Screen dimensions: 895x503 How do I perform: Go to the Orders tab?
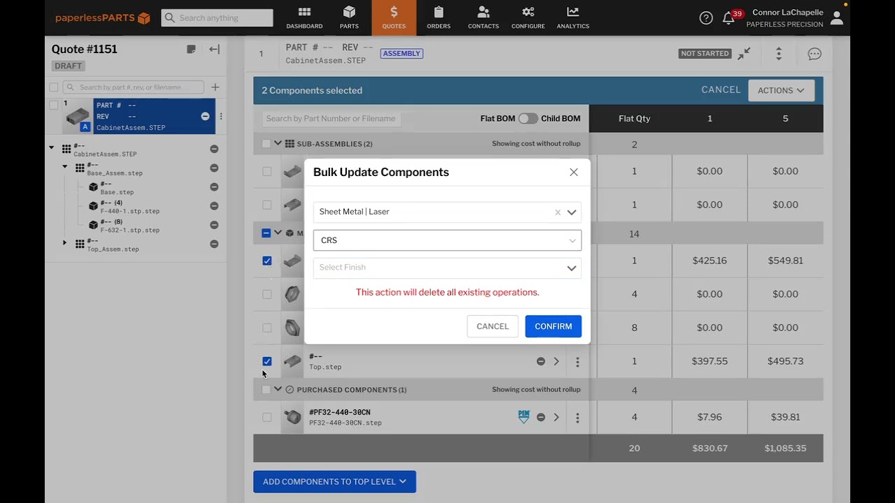click(x=438, y=17)
